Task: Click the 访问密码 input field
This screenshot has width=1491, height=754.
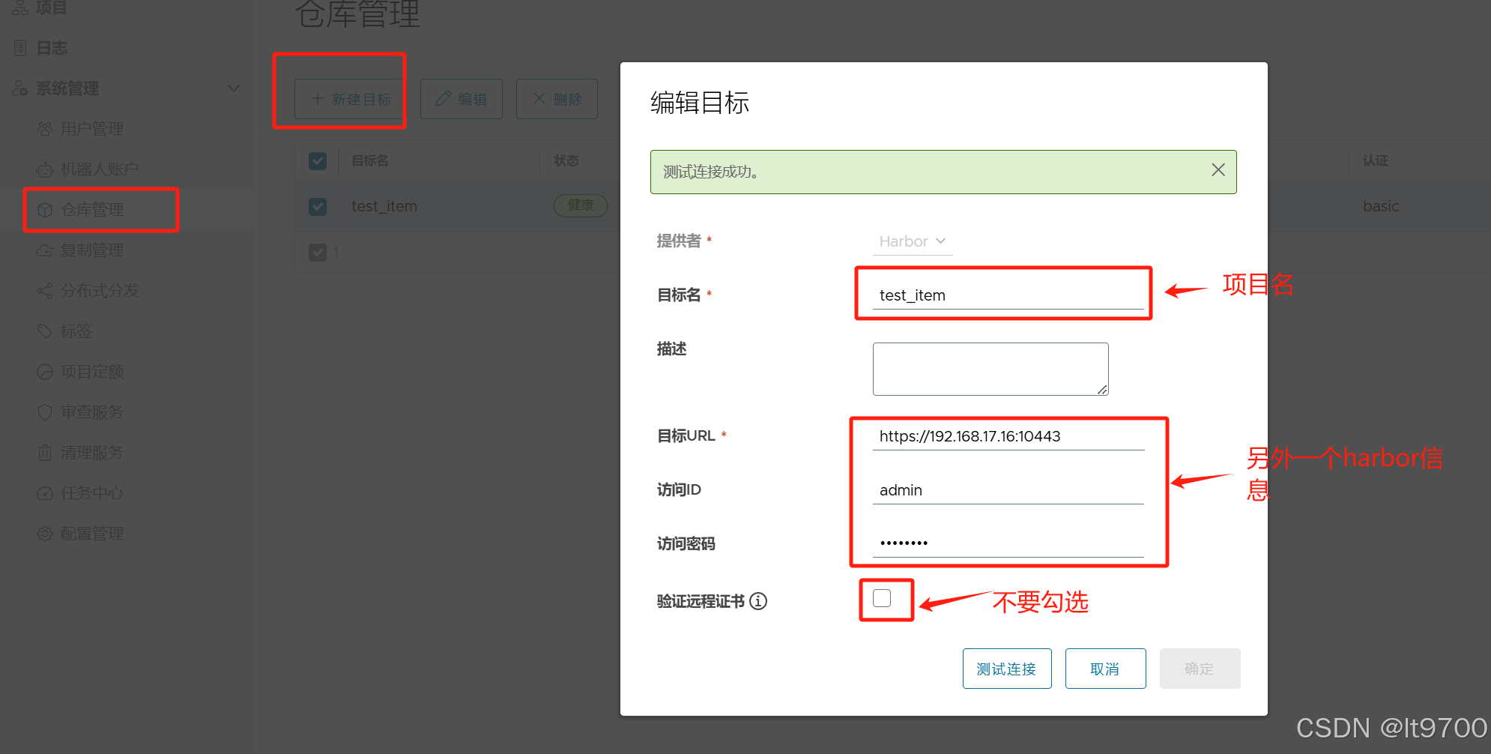Action: (x=1008, y=543)
